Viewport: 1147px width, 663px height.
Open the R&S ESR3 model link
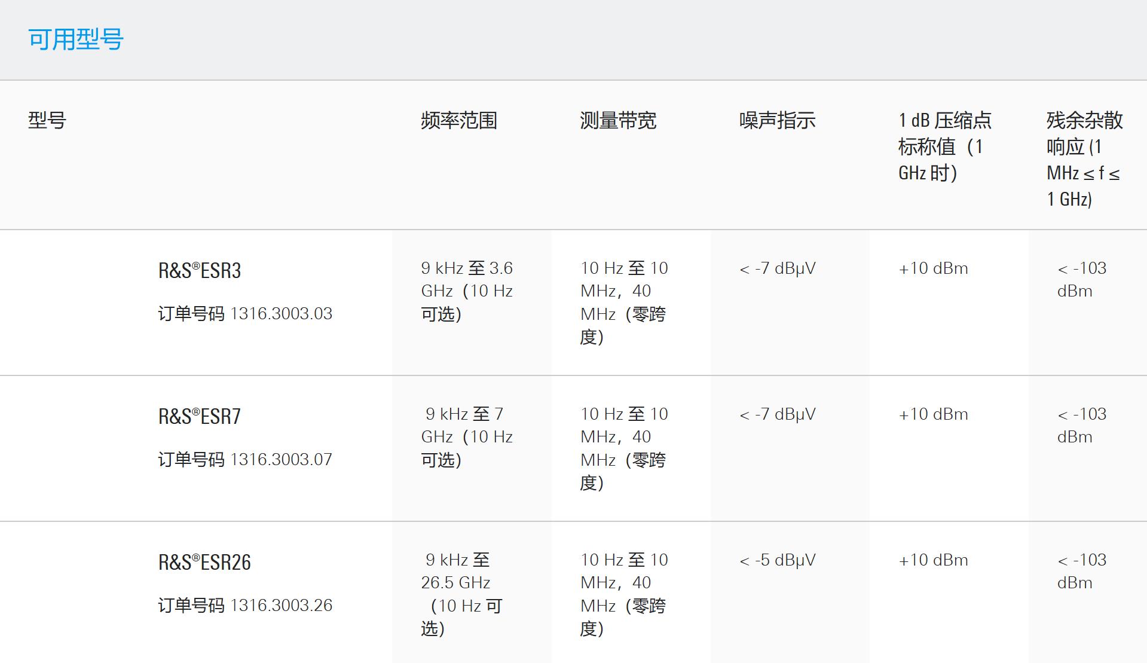200,271
